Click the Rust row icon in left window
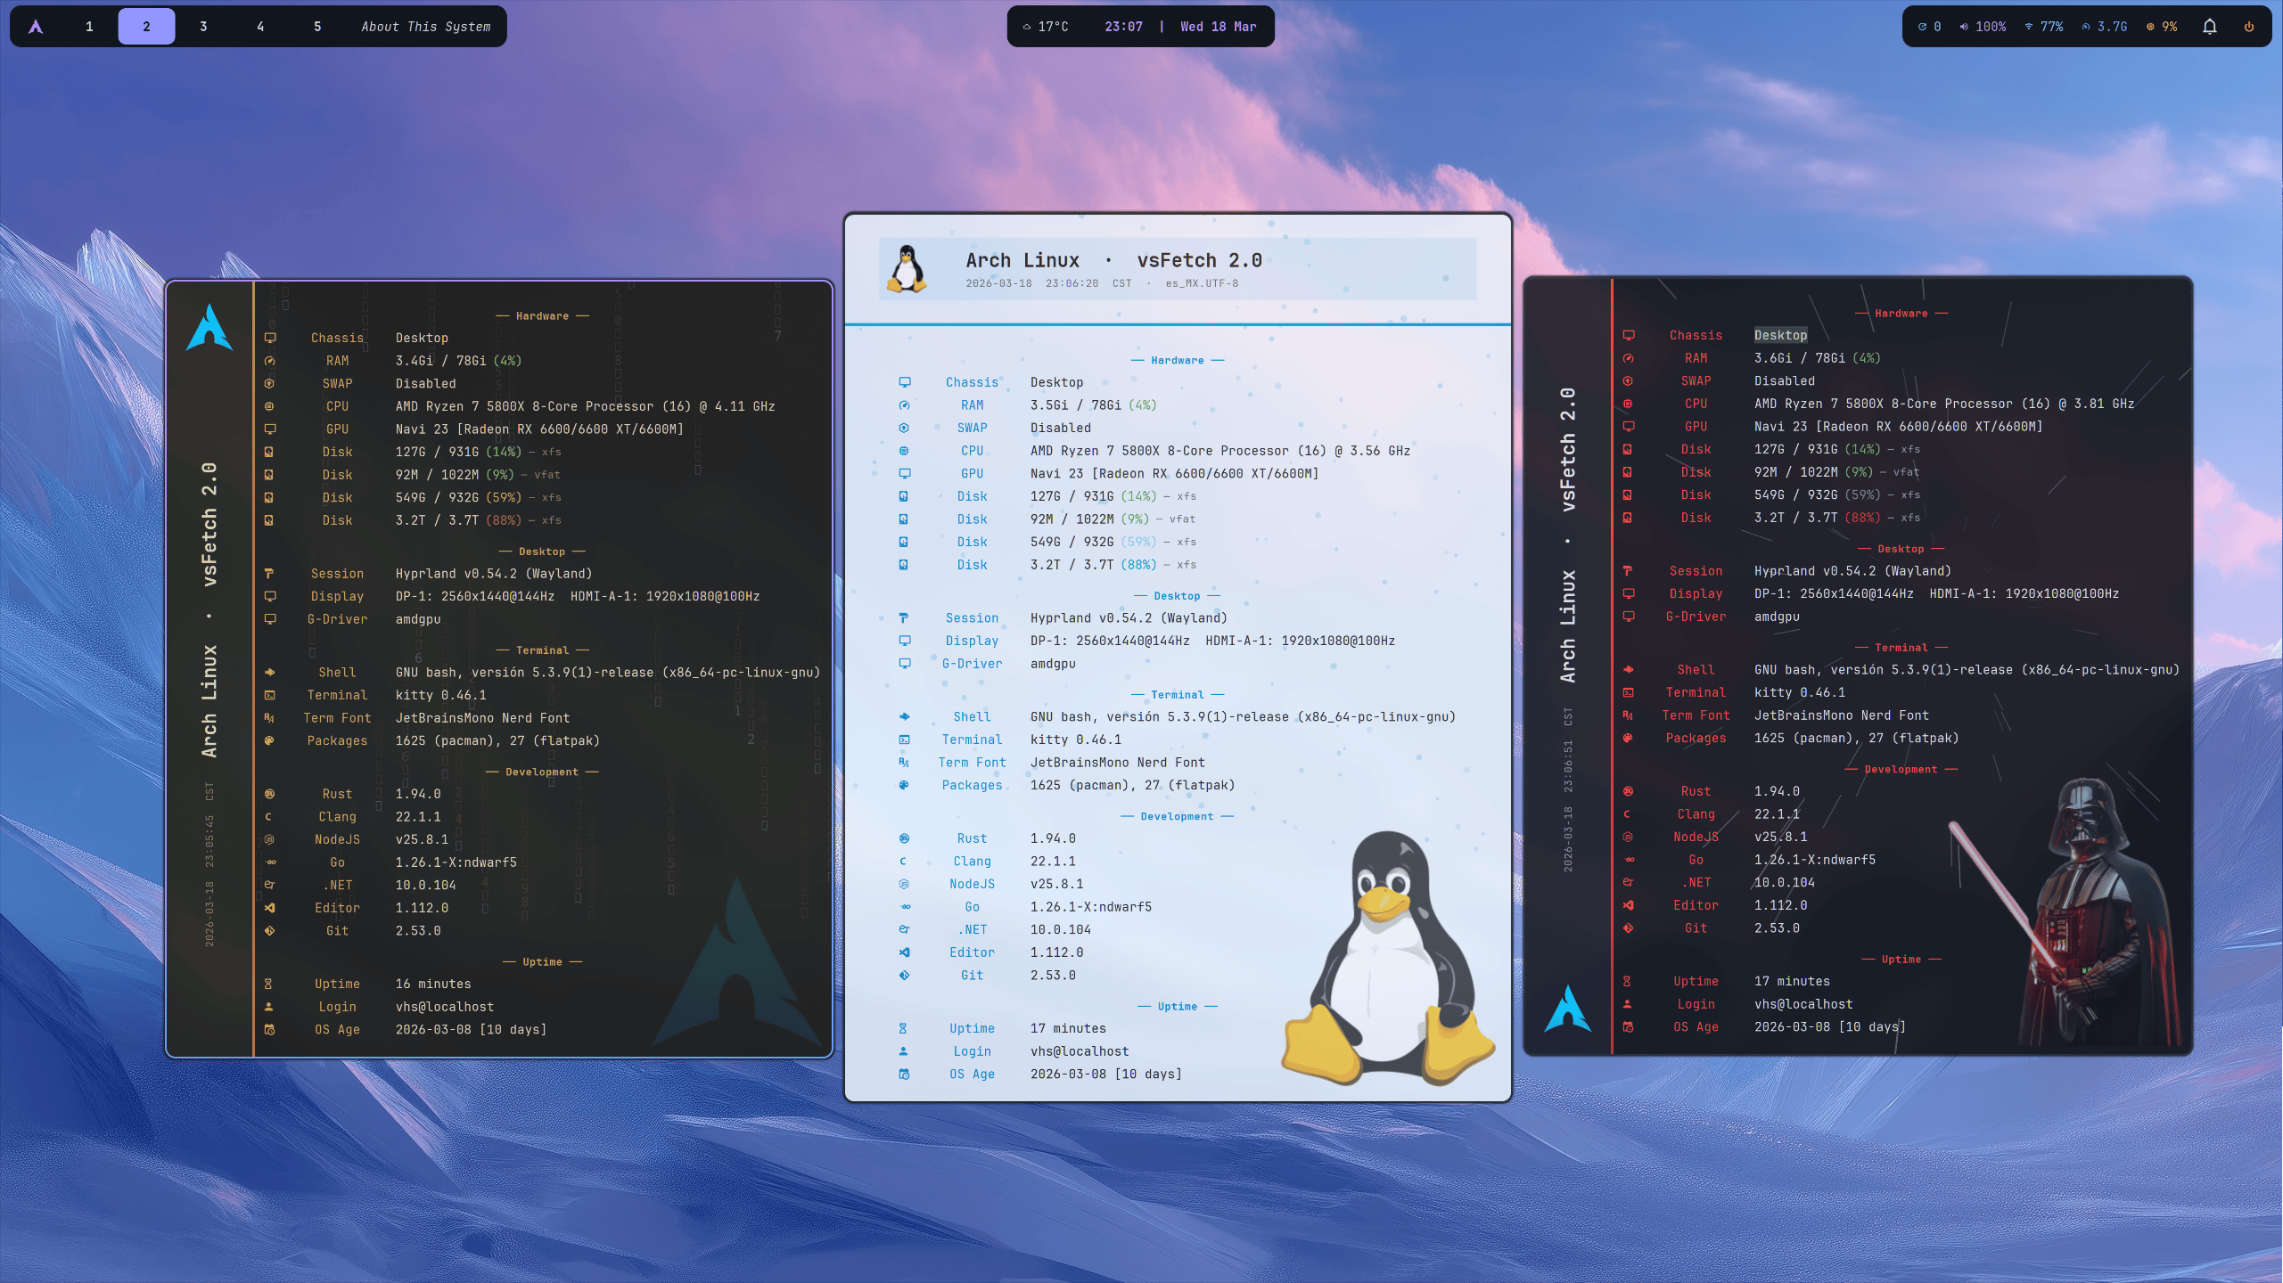This screenshot has height=1283, width=2283. (269, 794)
